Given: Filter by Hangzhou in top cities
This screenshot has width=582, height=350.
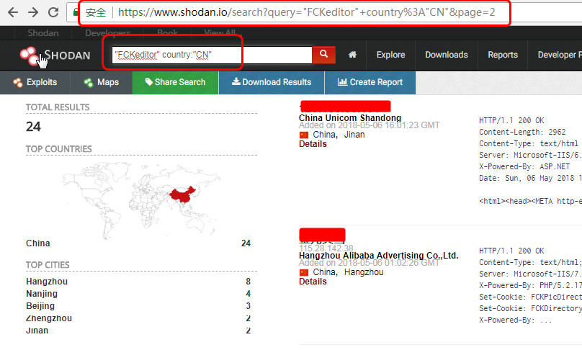Looking at the screenshot, I should [47, 282].
